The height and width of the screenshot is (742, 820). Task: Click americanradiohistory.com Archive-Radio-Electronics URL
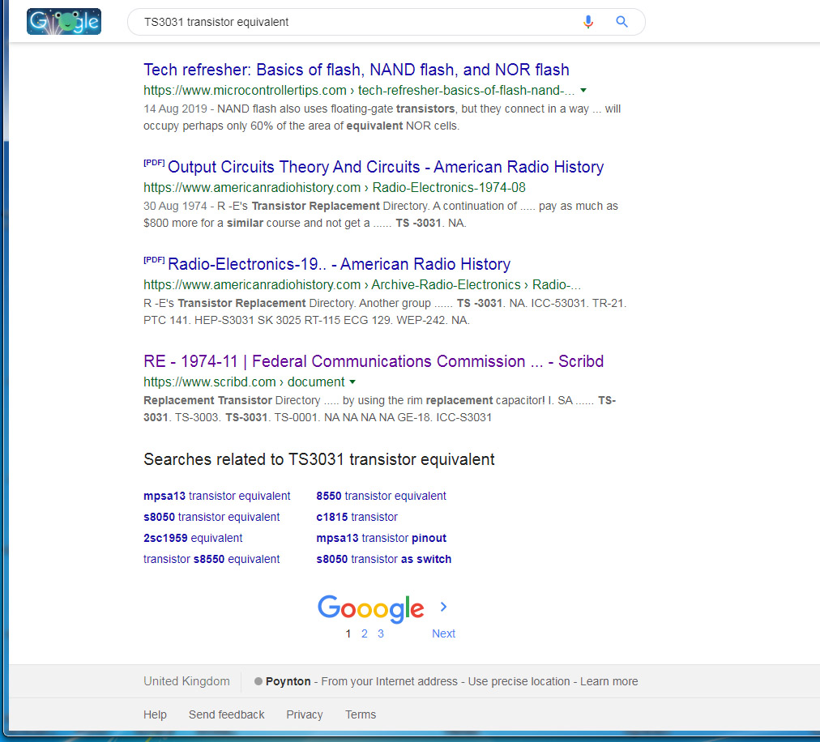(362, 285)
